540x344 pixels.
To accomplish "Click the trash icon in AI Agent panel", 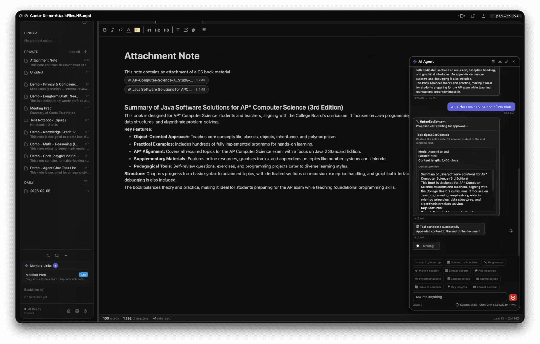I will point(493,61).
